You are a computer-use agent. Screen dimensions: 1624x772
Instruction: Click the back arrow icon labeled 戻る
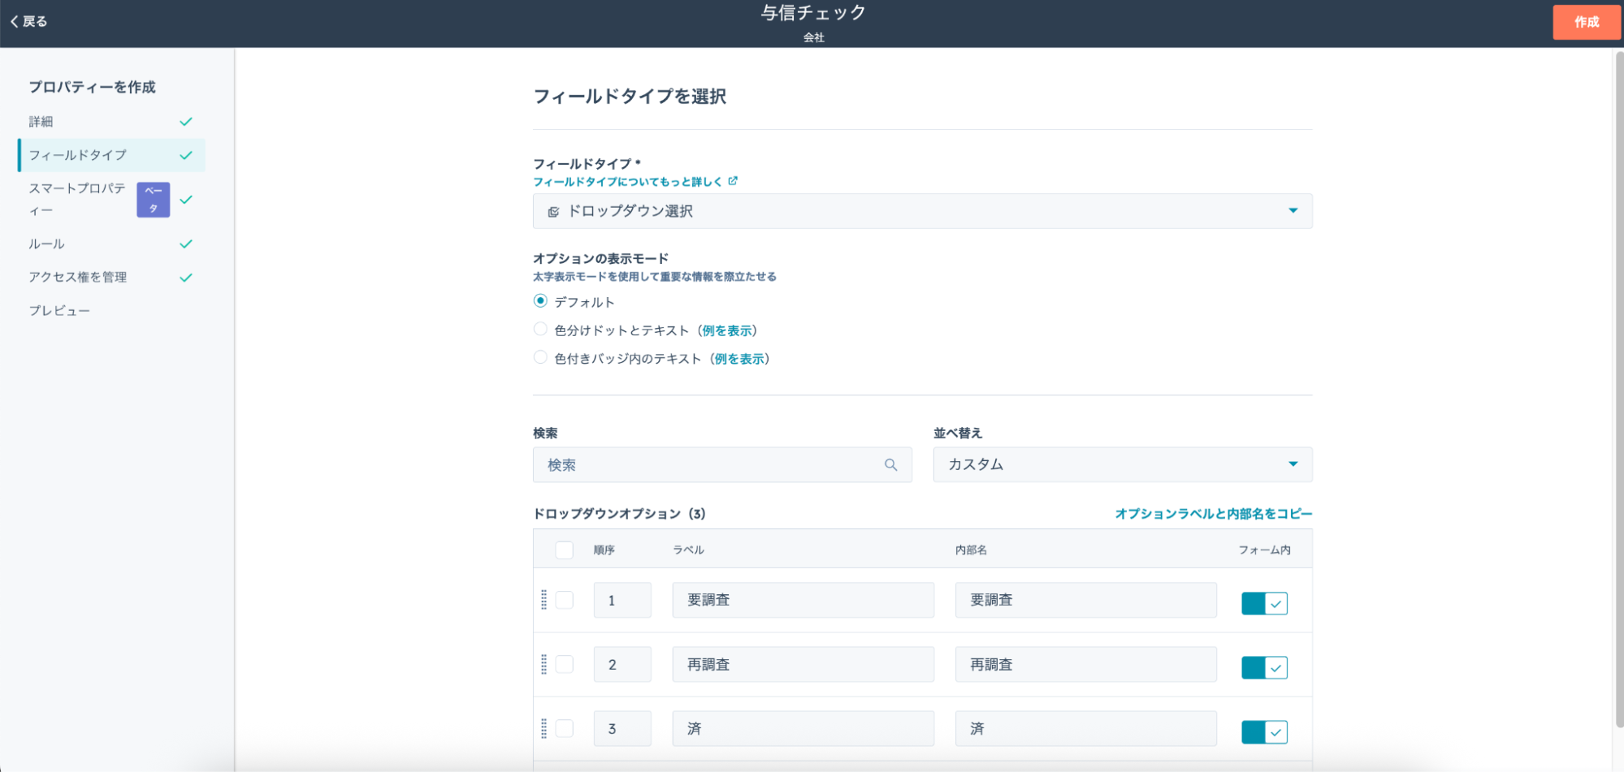tap(15, 22)
